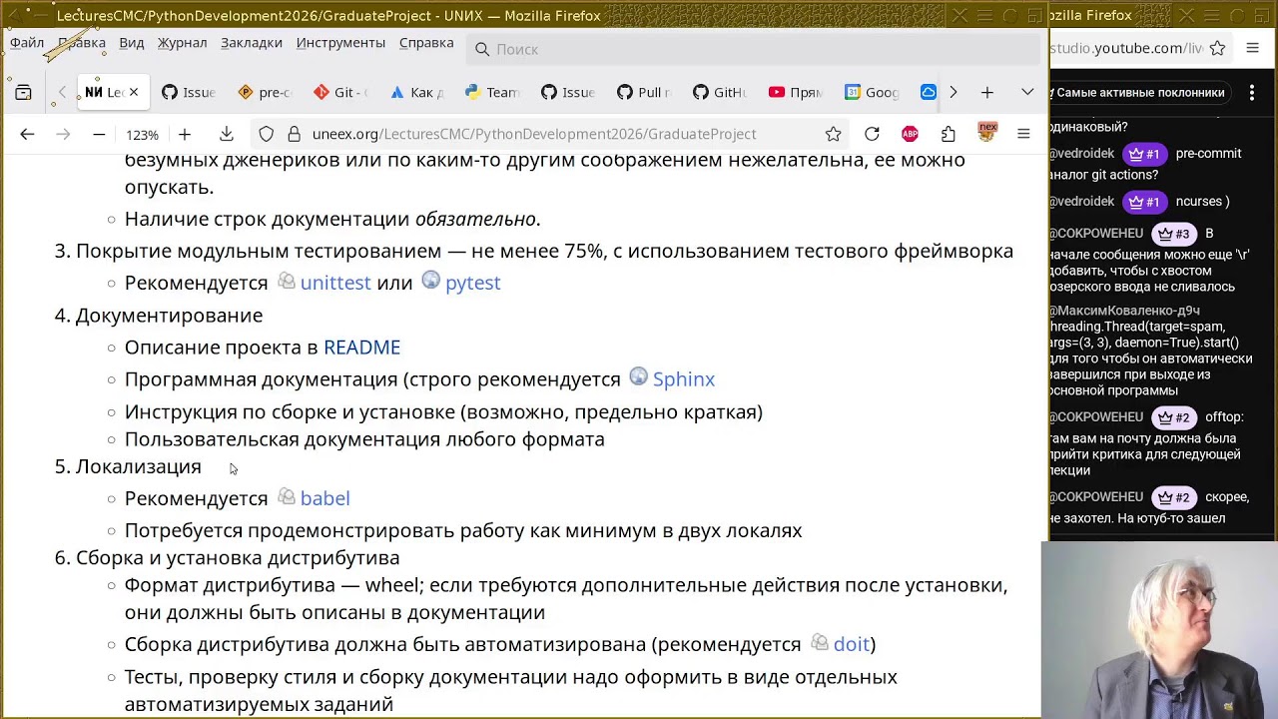Viewport: 1278px width, 719px height.
Task: Reload the current page
Action: click(x=872, y=134)
